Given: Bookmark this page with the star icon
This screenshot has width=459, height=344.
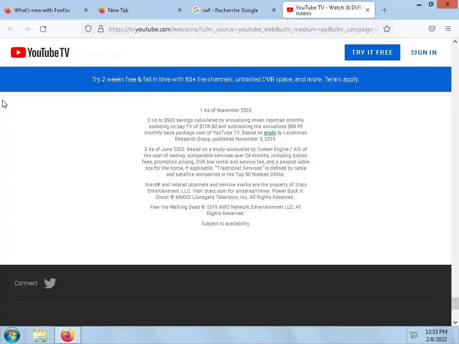Looking at the screenshot, I should click(x=387, y=29).
